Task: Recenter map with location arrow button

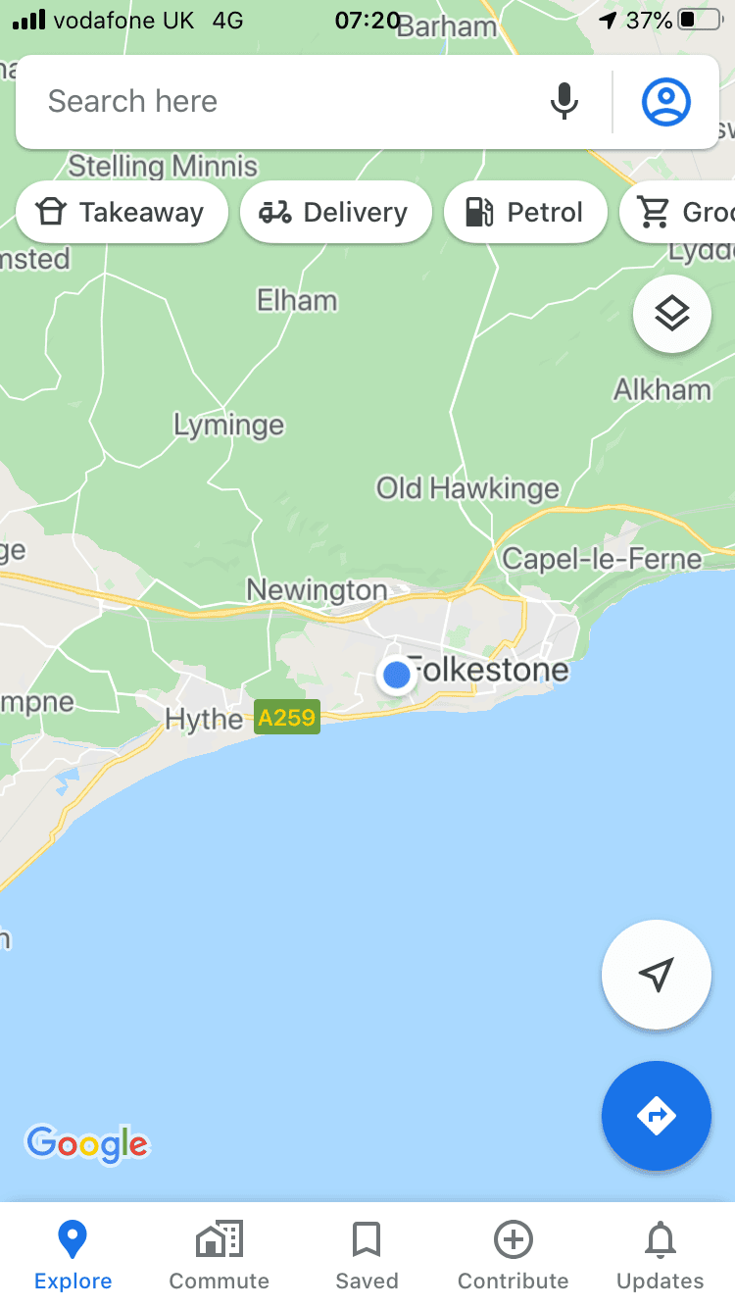Action: pyautogui.click(x=657, y=975)
